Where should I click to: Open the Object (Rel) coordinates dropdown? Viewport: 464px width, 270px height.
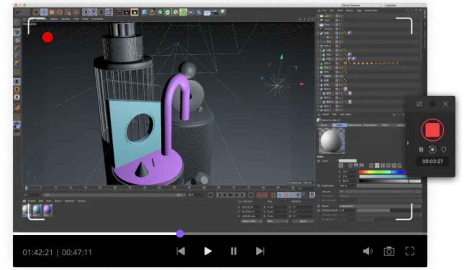coord(251,221)
